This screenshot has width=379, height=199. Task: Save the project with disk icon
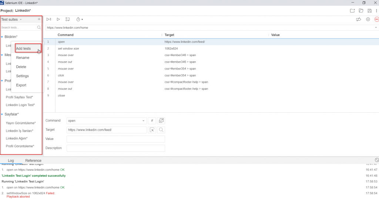pos(370,11)
